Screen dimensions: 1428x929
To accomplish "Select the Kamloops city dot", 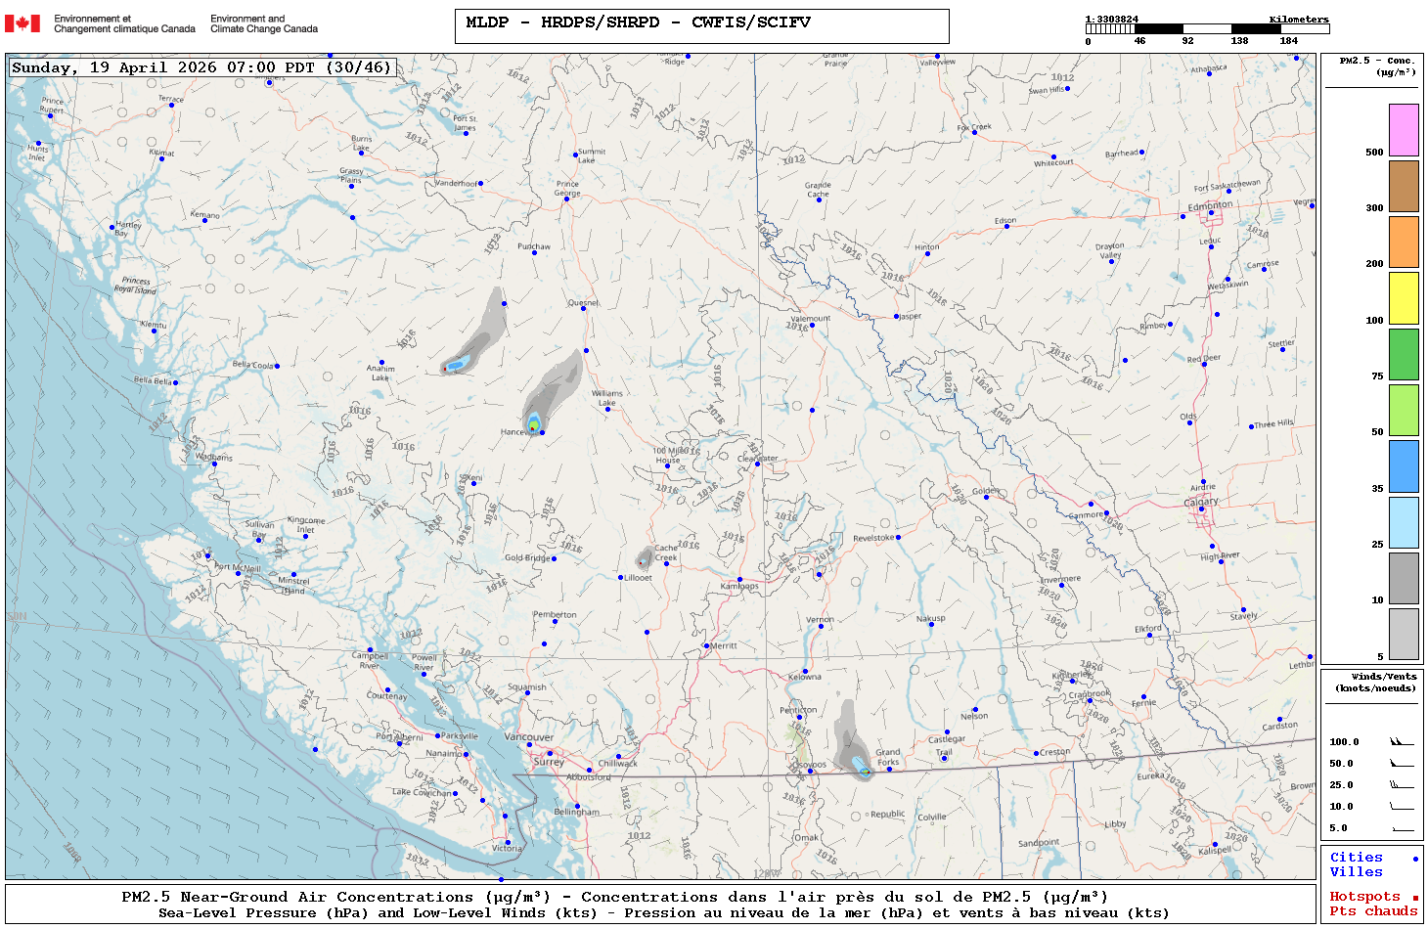I will pyautogui.click(x=739, y=580).
